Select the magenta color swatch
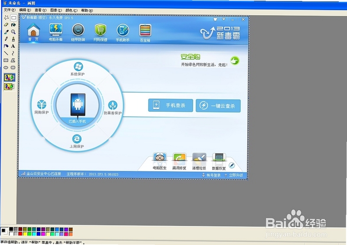This screenshot has width=347, height=245. click(43, 234)
